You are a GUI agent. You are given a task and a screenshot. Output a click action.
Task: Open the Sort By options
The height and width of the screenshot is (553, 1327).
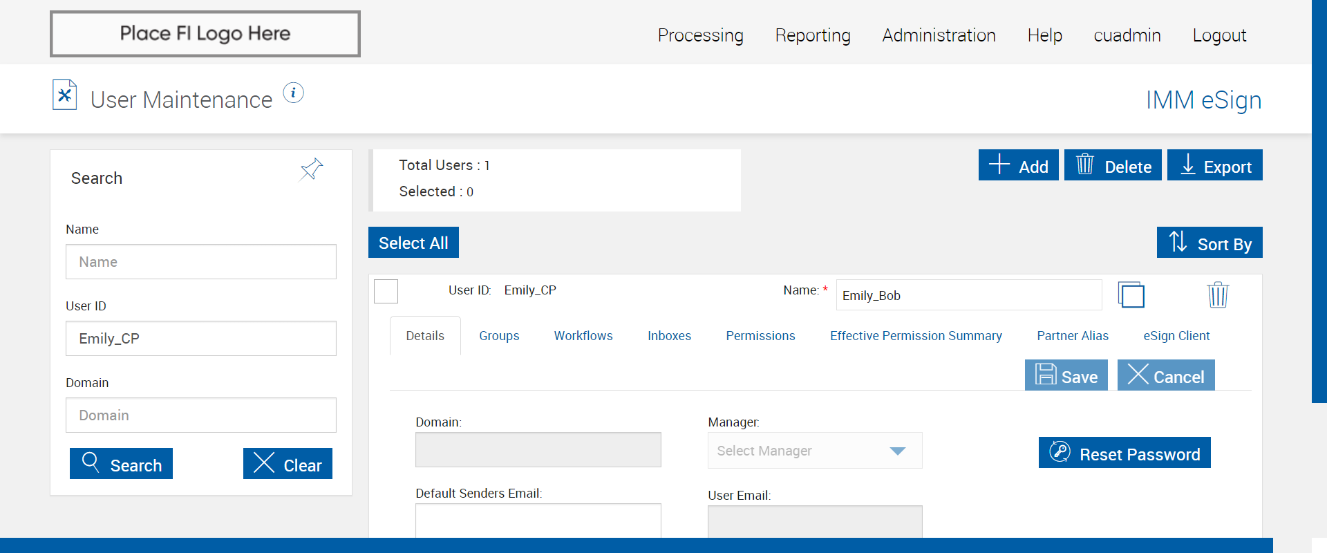(x=1210, y=243)
